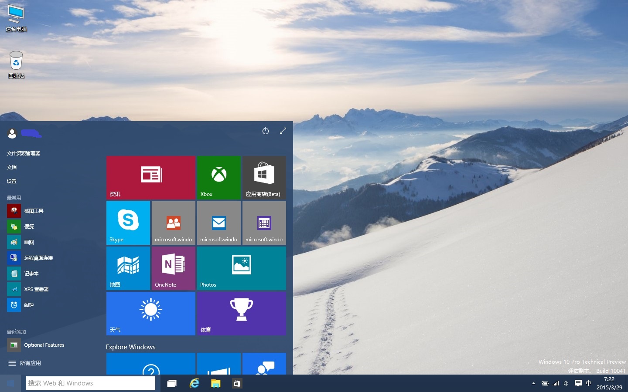Open the 天气 weather tile
The image size is (628, 392).
(x=150, y=313)
